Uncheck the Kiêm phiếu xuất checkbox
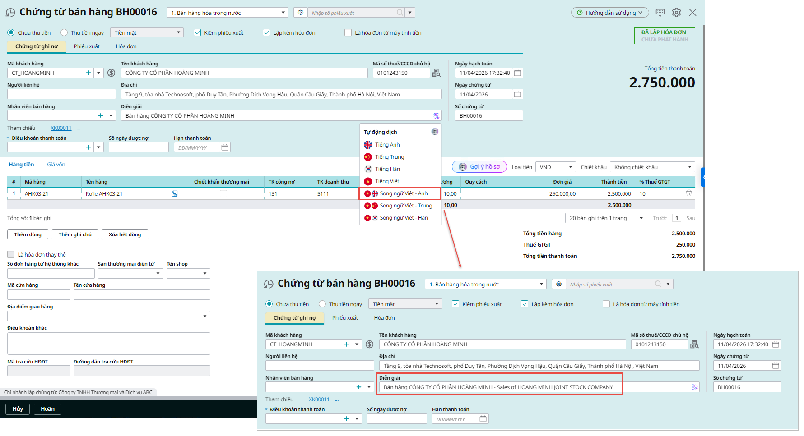 click(x=197, y=33)
